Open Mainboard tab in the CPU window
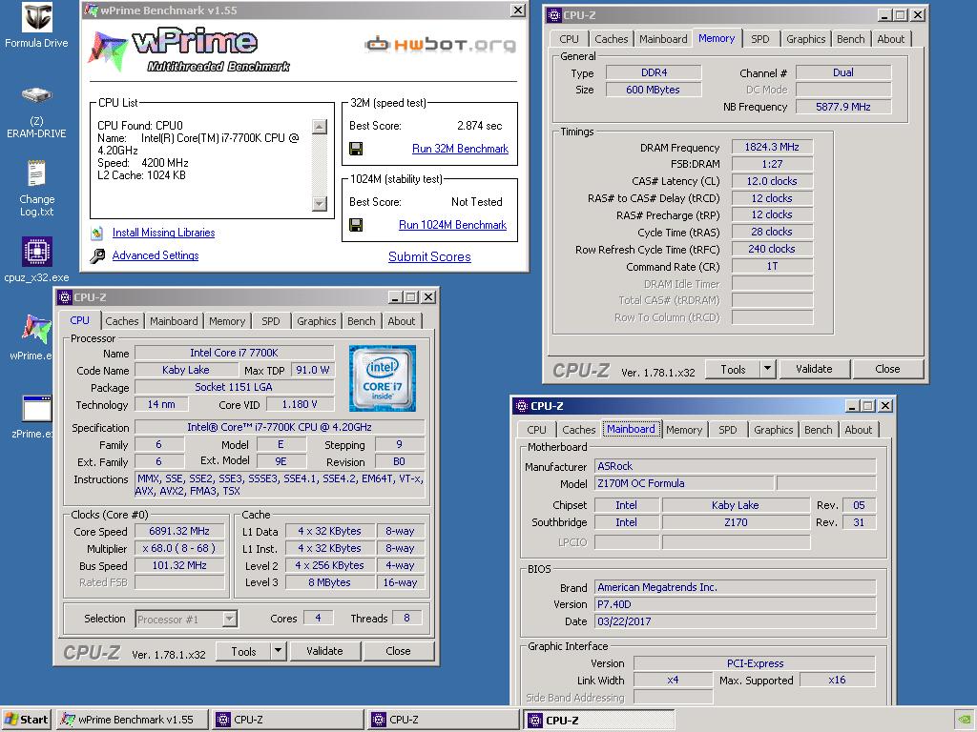Image resolution: width=977 pixels, height=732 pixels. pyautogui.click(x=174, y=321)
